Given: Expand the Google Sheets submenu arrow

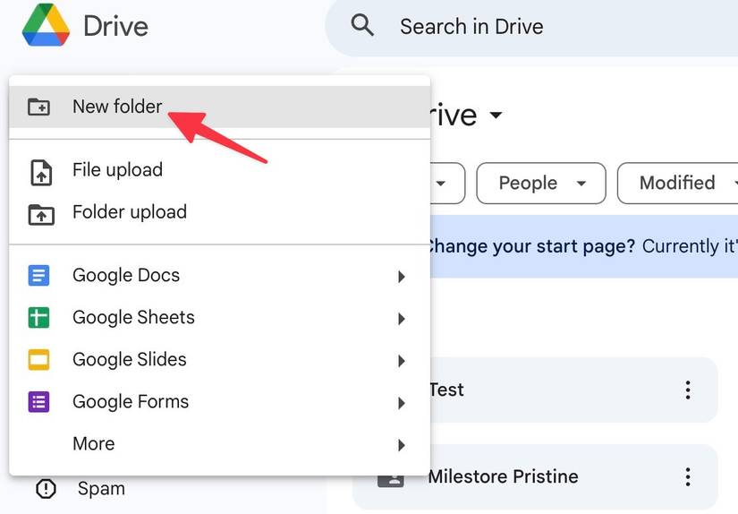Looking at the screenshot, I should [x=401, y=319].
